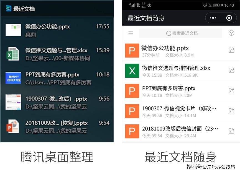
Task: Click 文档大小: 518.9K label
Action: pos(182,75)
